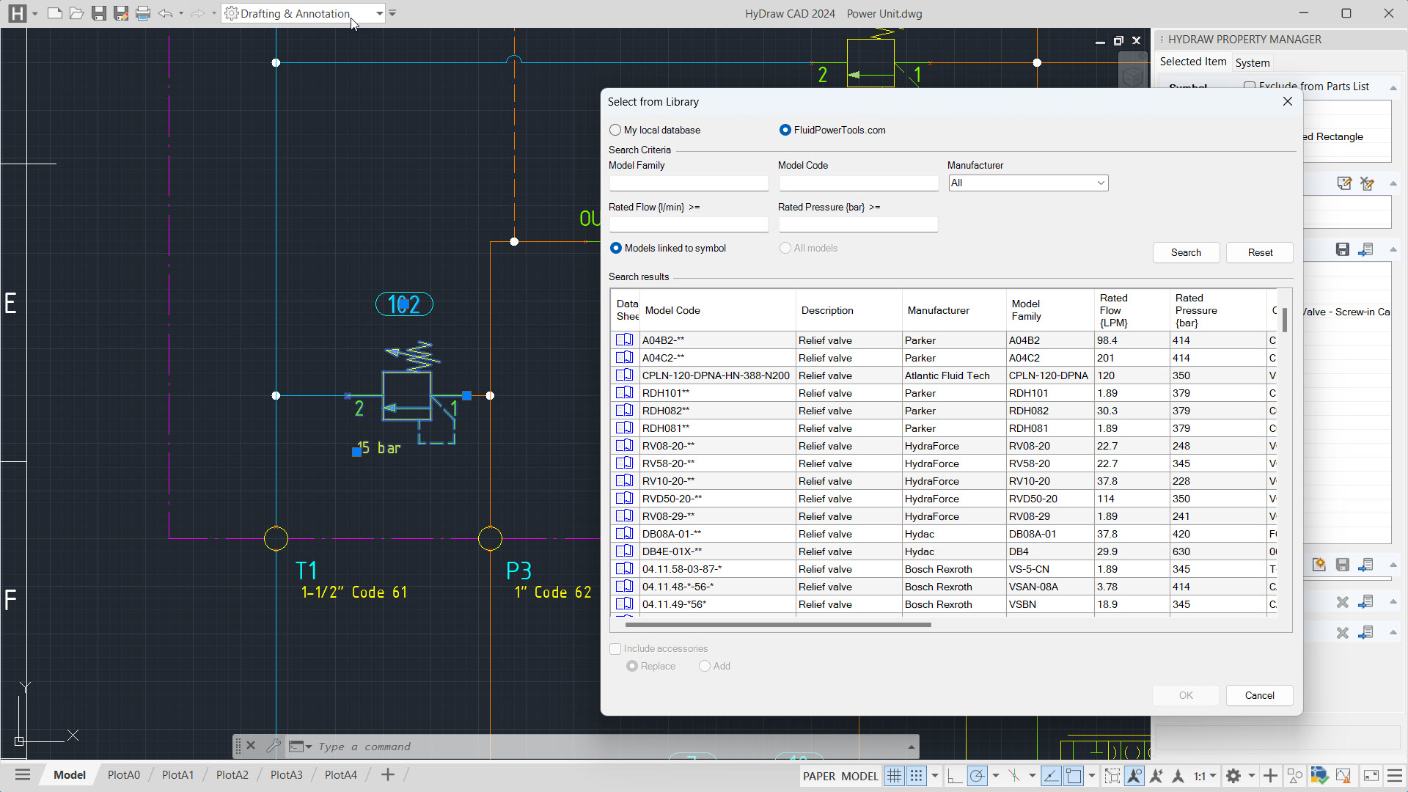Toggle polar tracking icon
The height and width of the screenshot is (792, 1408).
(977, 776)
